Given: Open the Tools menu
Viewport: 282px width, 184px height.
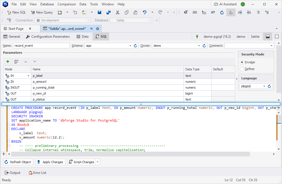Looking at the screenshot, I should coord(94,4).
